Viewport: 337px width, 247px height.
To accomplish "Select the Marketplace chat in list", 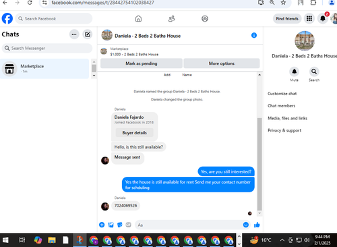I will 44,69.
